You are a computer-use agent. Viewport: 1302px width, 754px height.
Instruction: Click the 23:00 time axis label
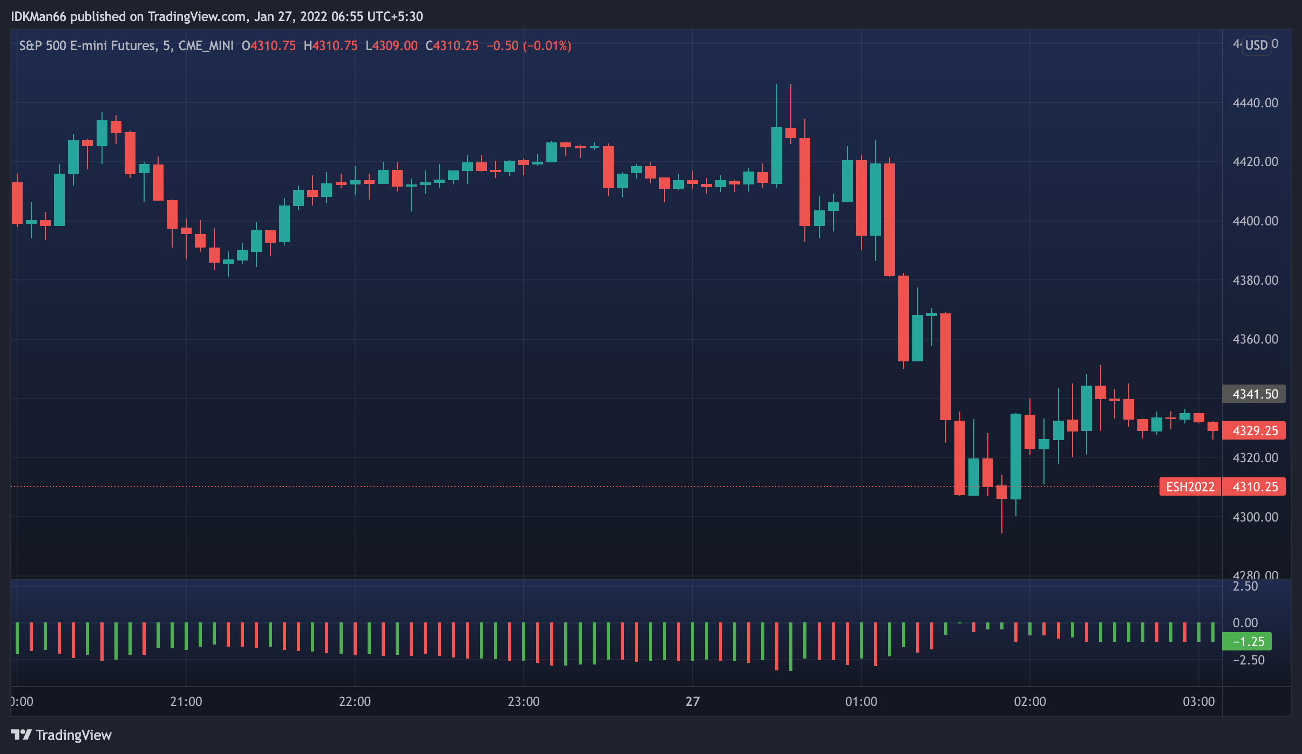[x=524, y=702]
